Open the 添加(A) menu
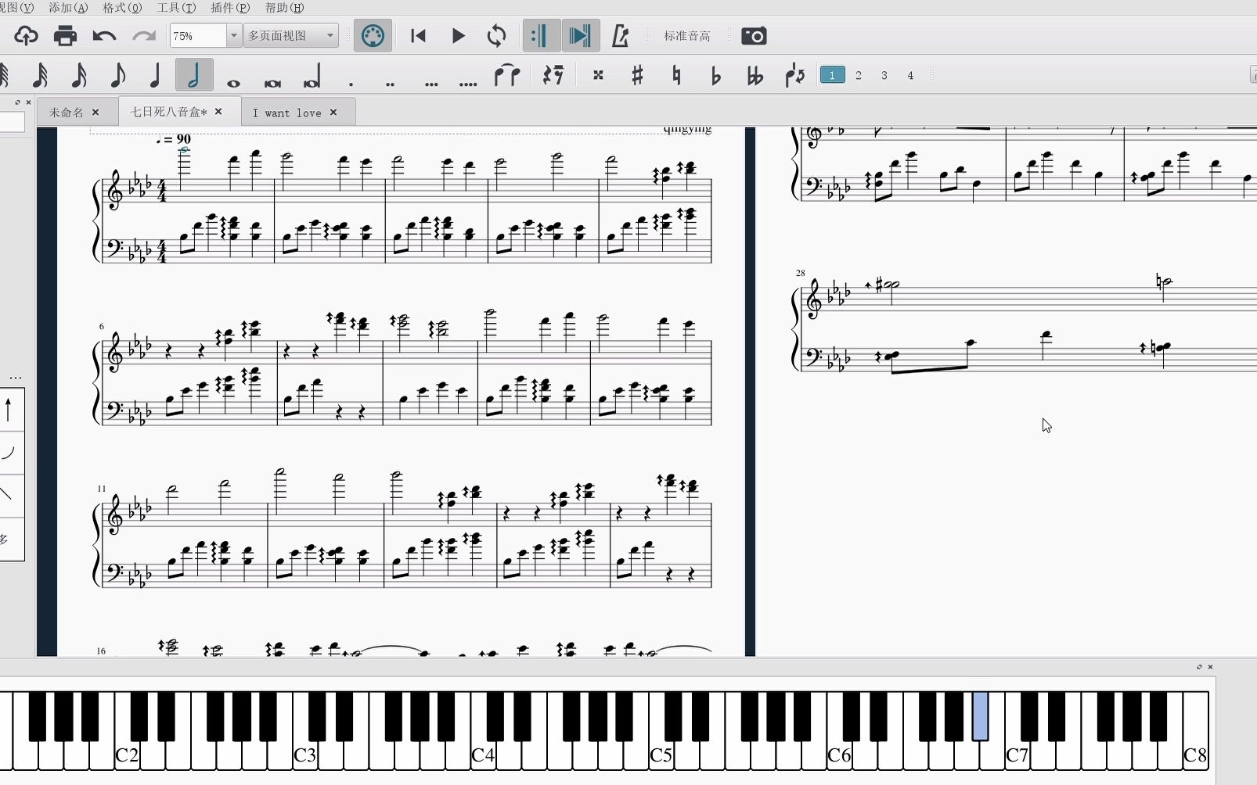 pos(68,8)
